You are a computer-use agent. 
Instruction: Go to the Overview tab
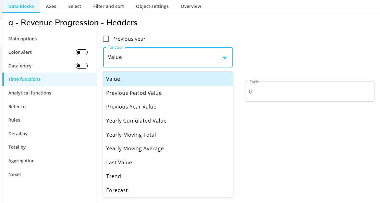tap(191, 6)
